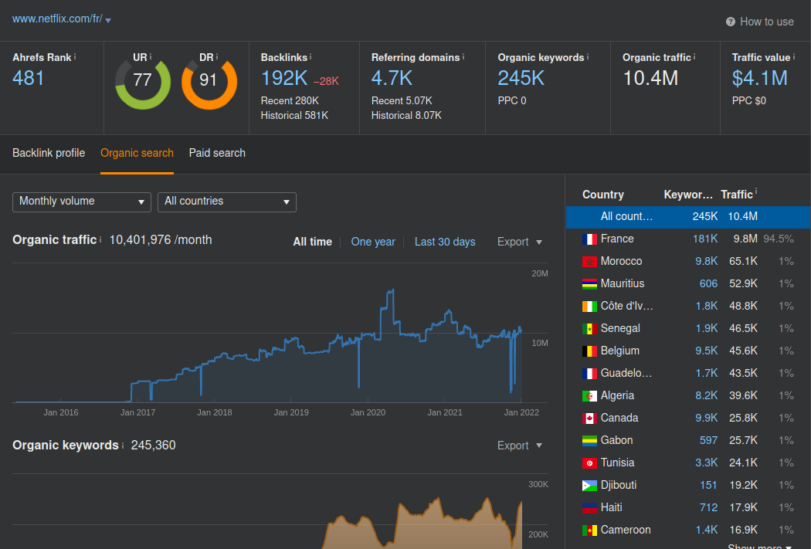Viewport: 811px width, 549px height.
Task: Click the Recent 280K backlinks text
Action: (x=290, y=101)
